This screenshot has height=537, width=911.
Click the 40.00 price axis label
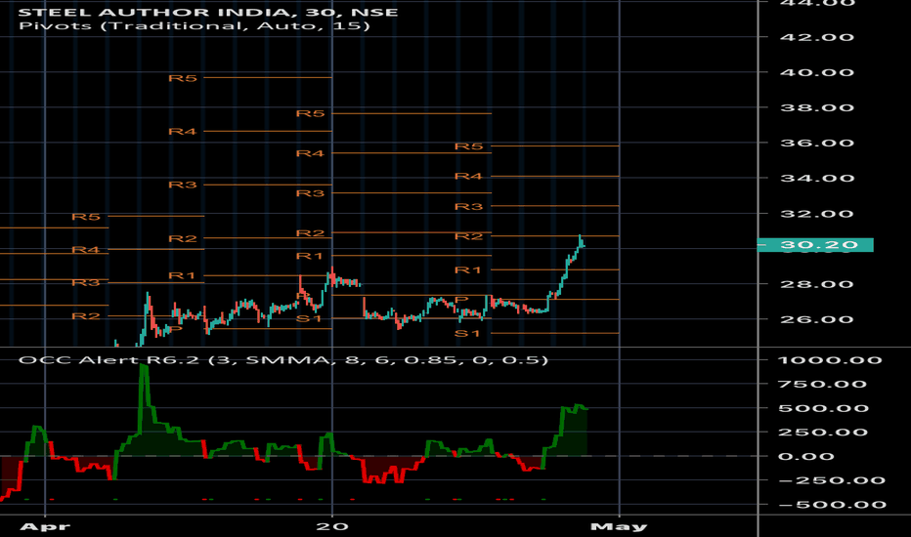(x=817, y=72)
